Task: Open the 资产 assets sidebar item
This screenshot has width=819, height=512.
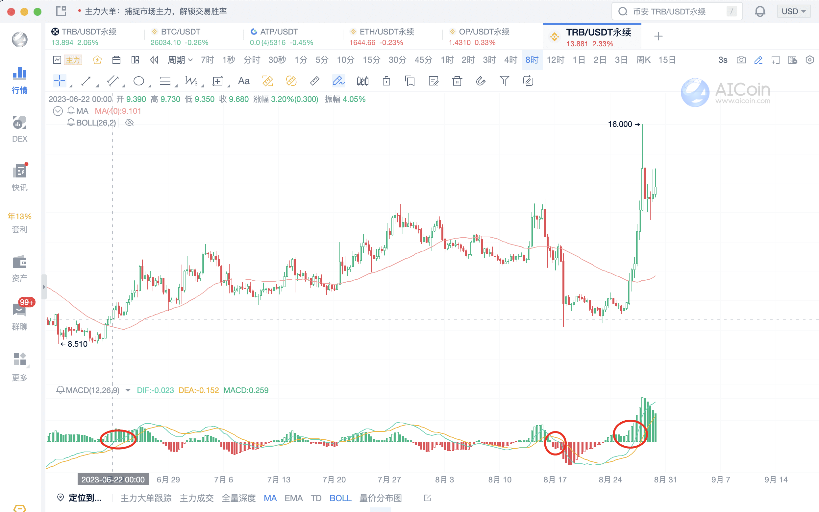Action: point(20,268)
